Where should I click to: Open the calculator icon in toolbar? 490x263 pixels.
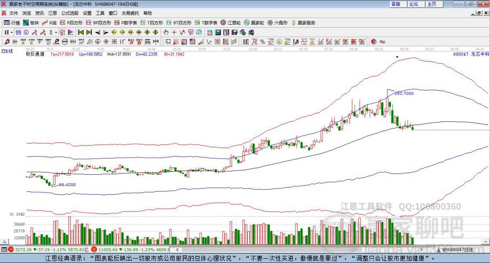click(x=218, y=32)
